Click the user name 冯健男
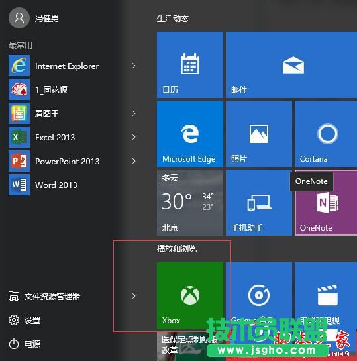The image size is (357, 361). (47, 18)
